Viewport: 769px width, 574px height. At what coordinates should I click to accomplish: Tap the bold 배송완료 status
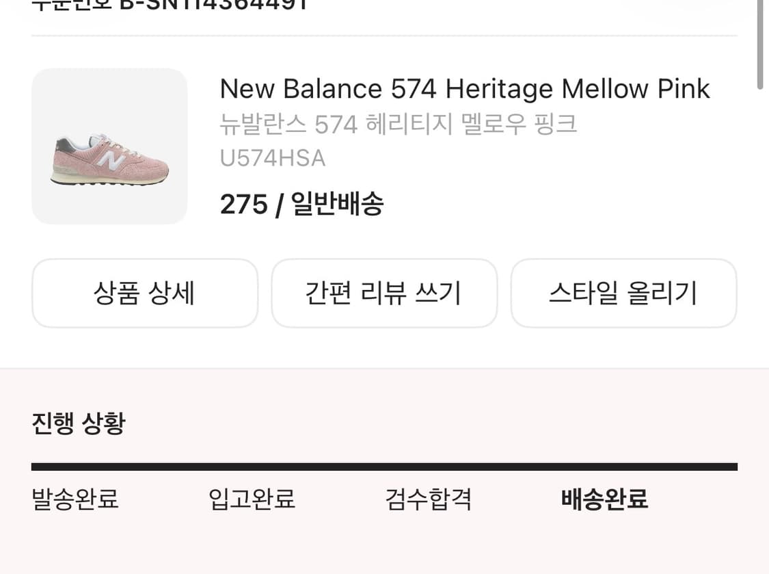click(x=604, y=499)
